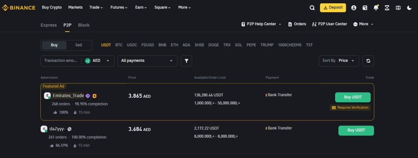Screen dimensions: 418x158
Task: Switch to the Express tab
Action: (49, 25)
